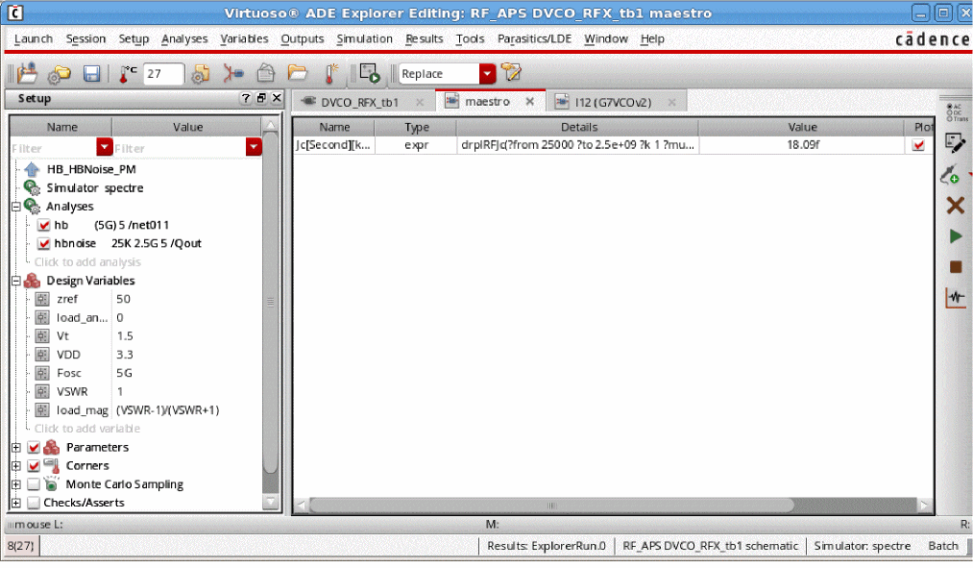Close the Setup panel
This screenshot has width=973, height=568.
[277, 98]
